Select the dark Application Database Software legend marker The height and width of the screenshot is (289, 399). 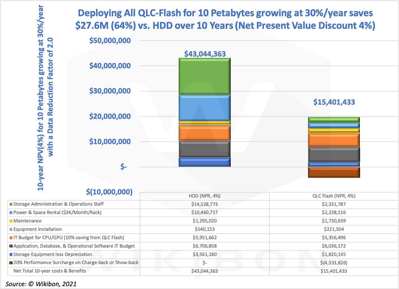[10, 246]
